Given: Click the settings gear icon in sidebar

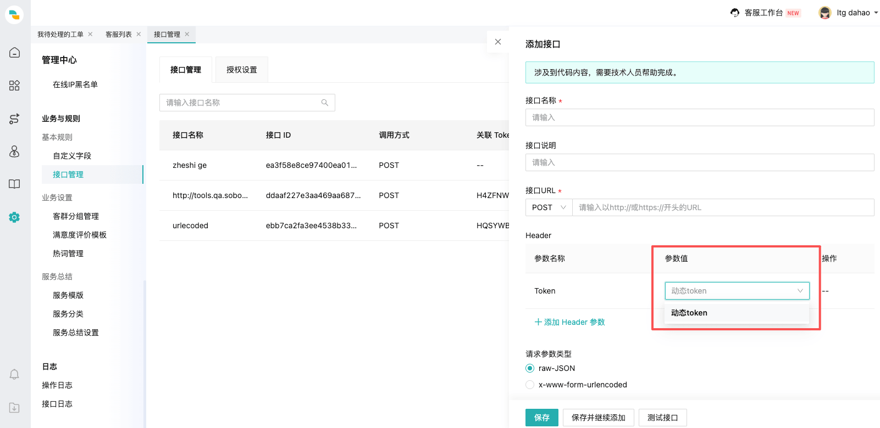Looking at the screenshot, I should [15, 217].
